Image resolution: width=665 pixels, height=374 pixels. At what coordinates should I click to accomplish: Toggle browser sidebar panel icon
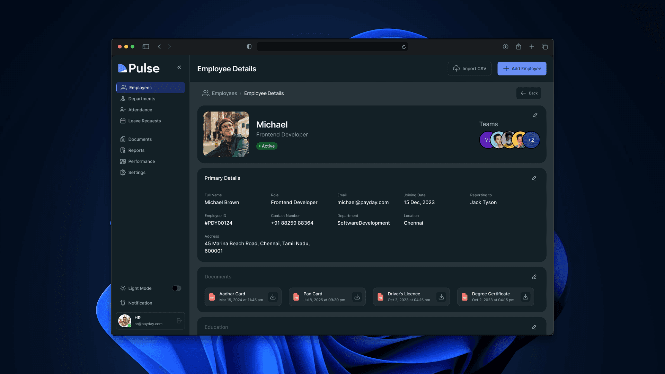click(145, 47)
